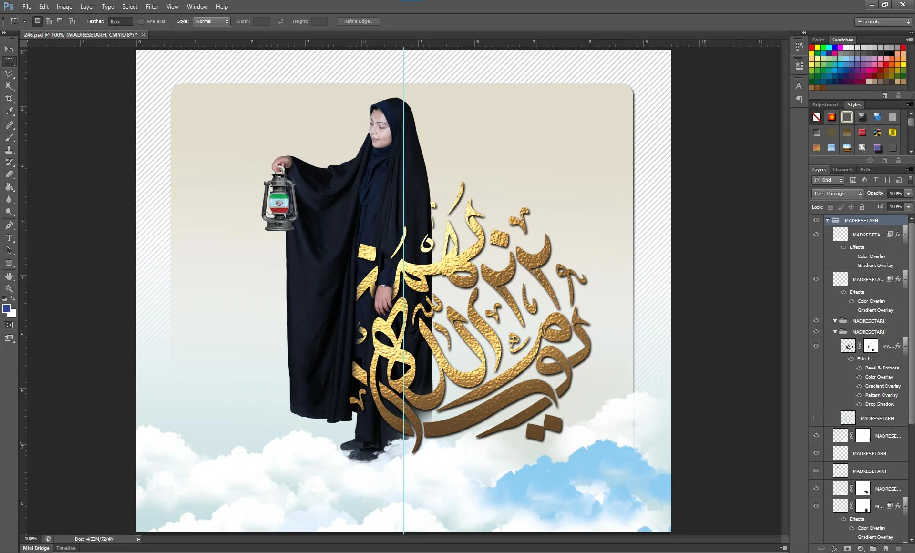Select the Eraser tool
The height and width of the screenshot is (553, 915).
[x=9, y=174]
